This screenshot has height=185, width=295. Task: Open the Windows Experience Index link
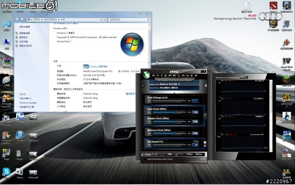pyautogui.click(x=98, y=66)
